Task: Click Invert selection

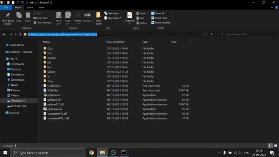Action: click(x=161, y=23)
